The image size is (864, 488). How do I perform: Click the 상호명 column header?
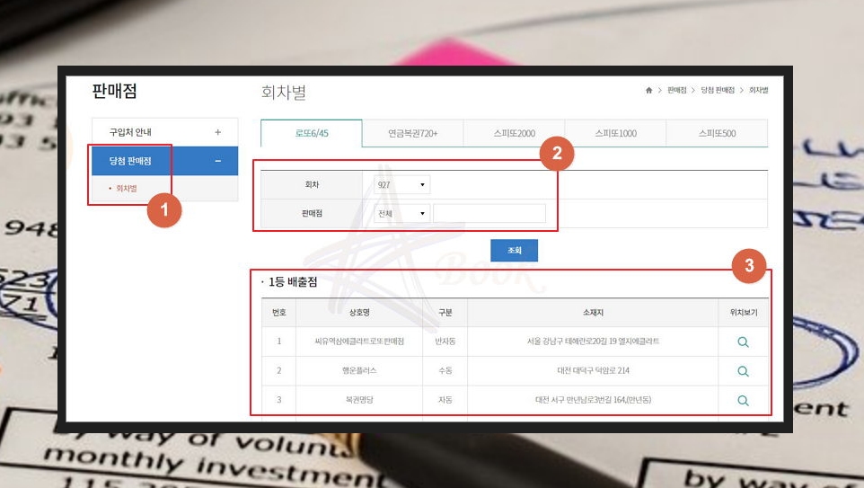pos(359,313)
